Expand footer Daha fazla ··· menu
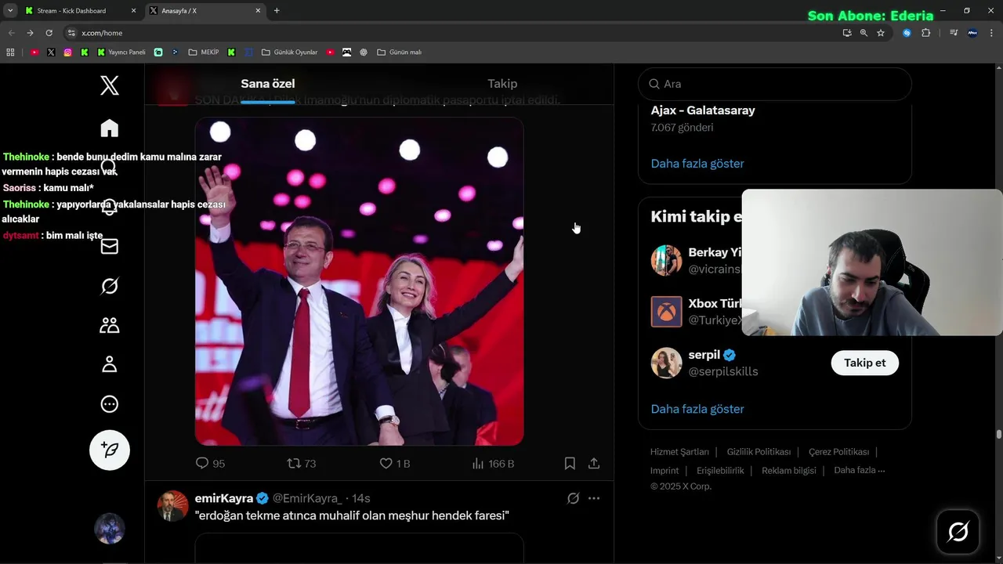Image resolution: width=1003 pixels, height=564 pixels. (x=860, y=470)
